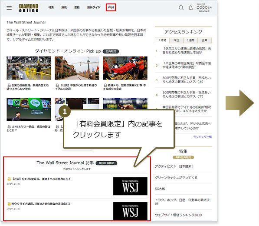Open the LINEとヤフー統合 article headline
Viewport: 259px width, 226px height.
point(29,128)
